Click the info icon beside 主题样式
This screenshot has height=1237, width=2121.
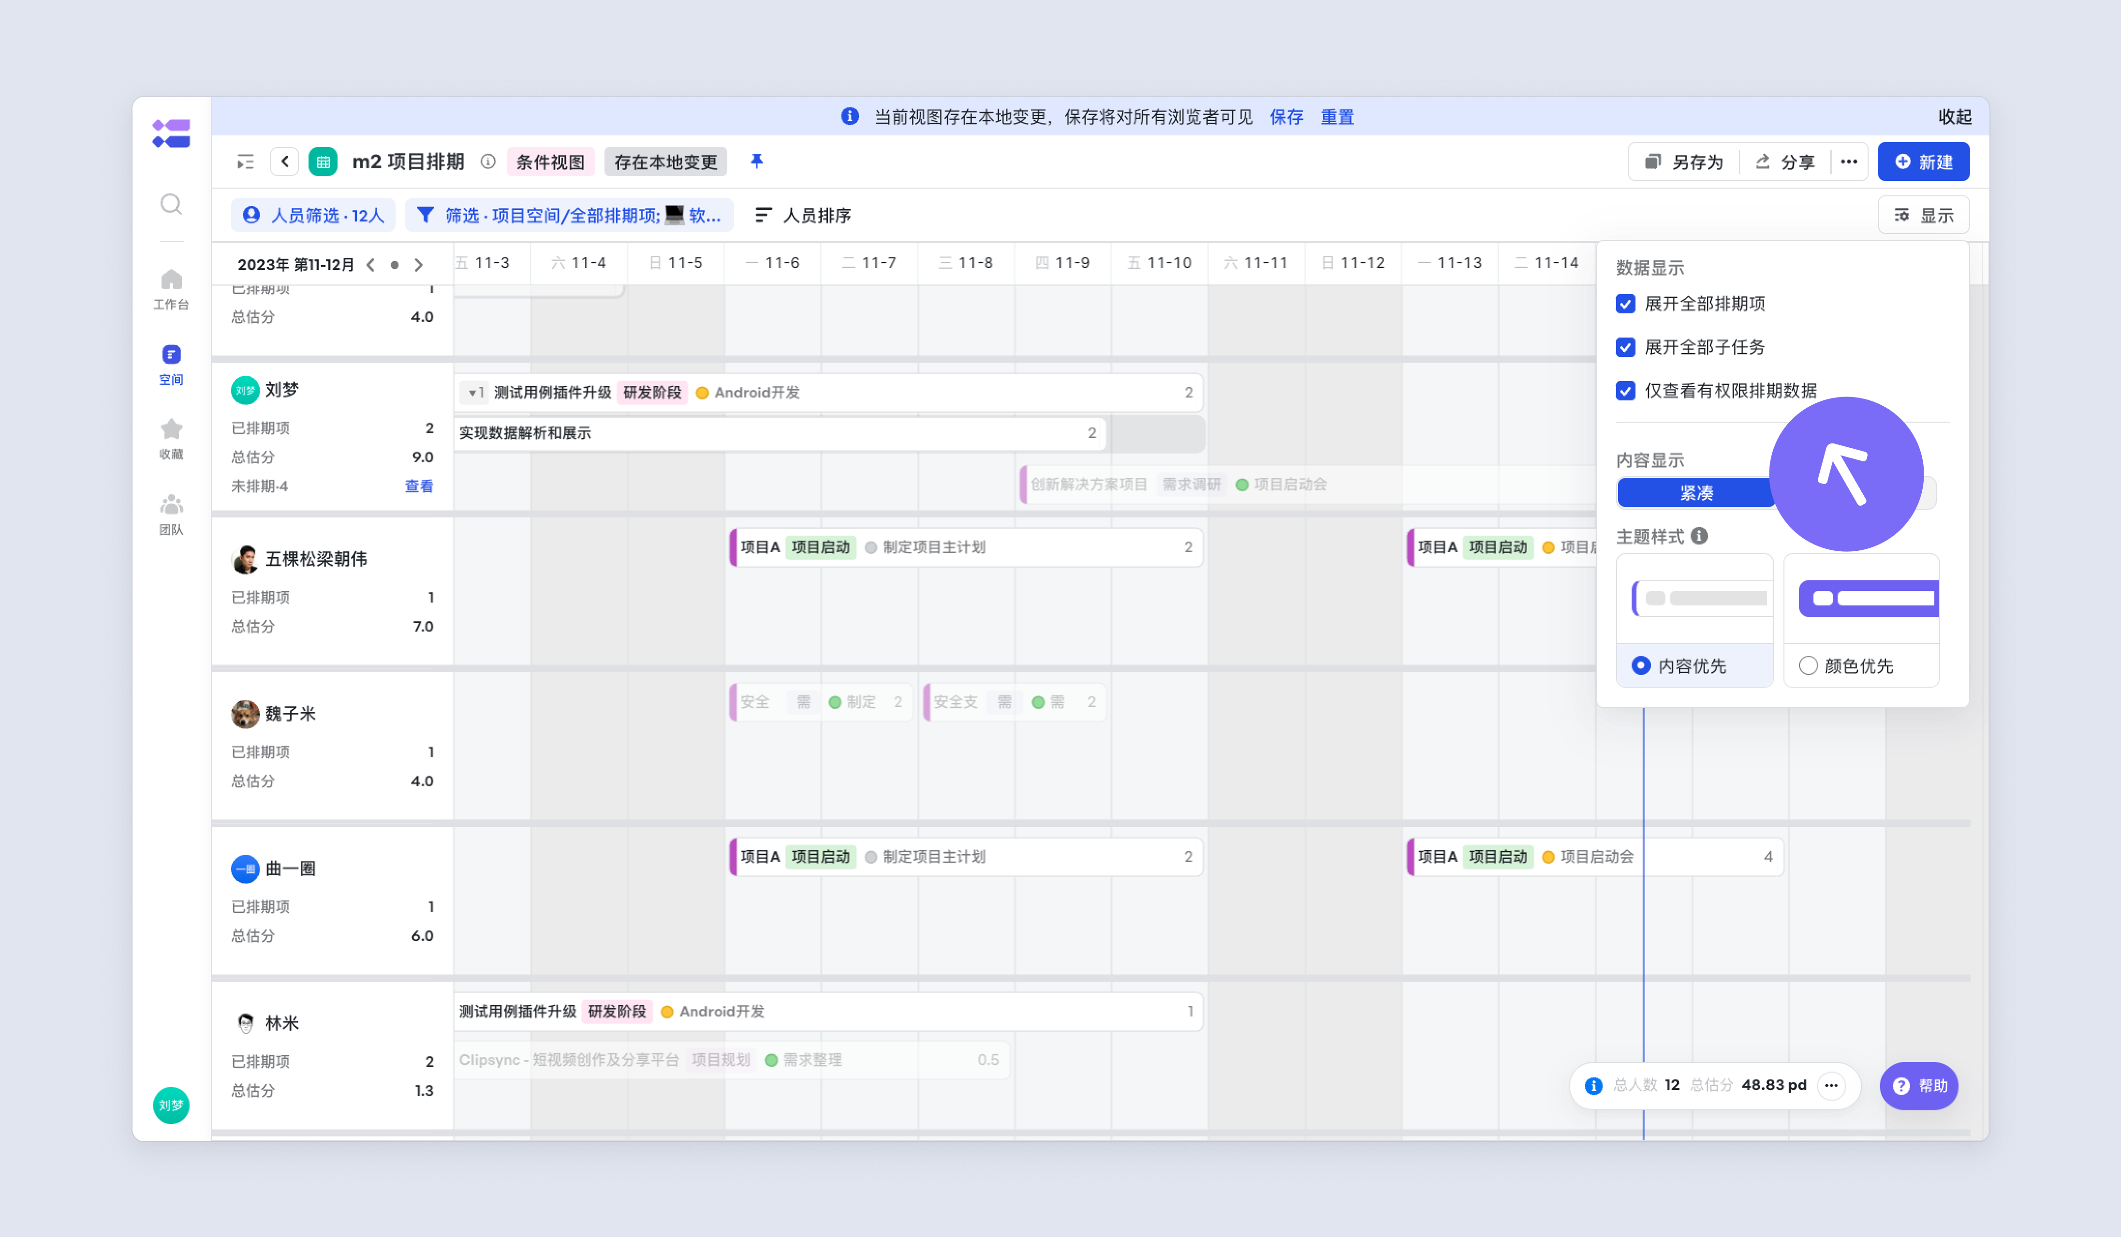click(x=1699, y=535)
